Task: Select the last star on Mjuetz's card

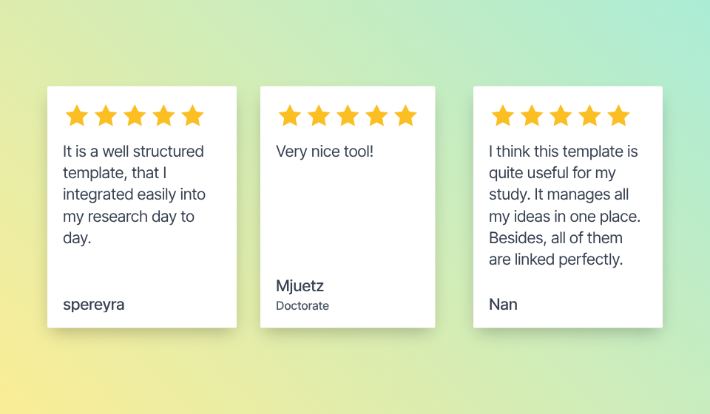Action: tap(406, 115)
